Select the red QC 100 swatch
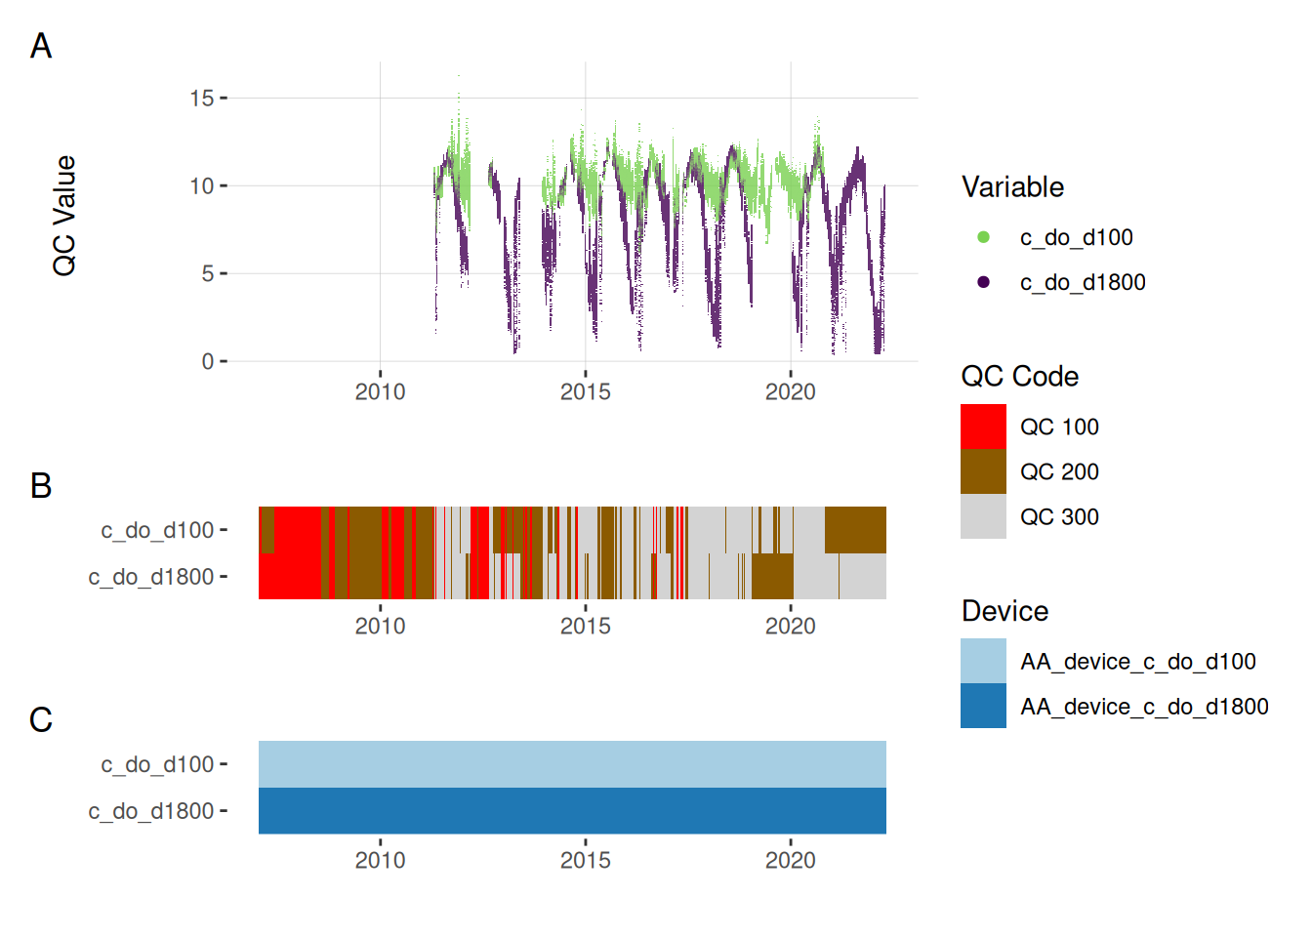This screenshot has width=1312, height=937. [983, 427]
